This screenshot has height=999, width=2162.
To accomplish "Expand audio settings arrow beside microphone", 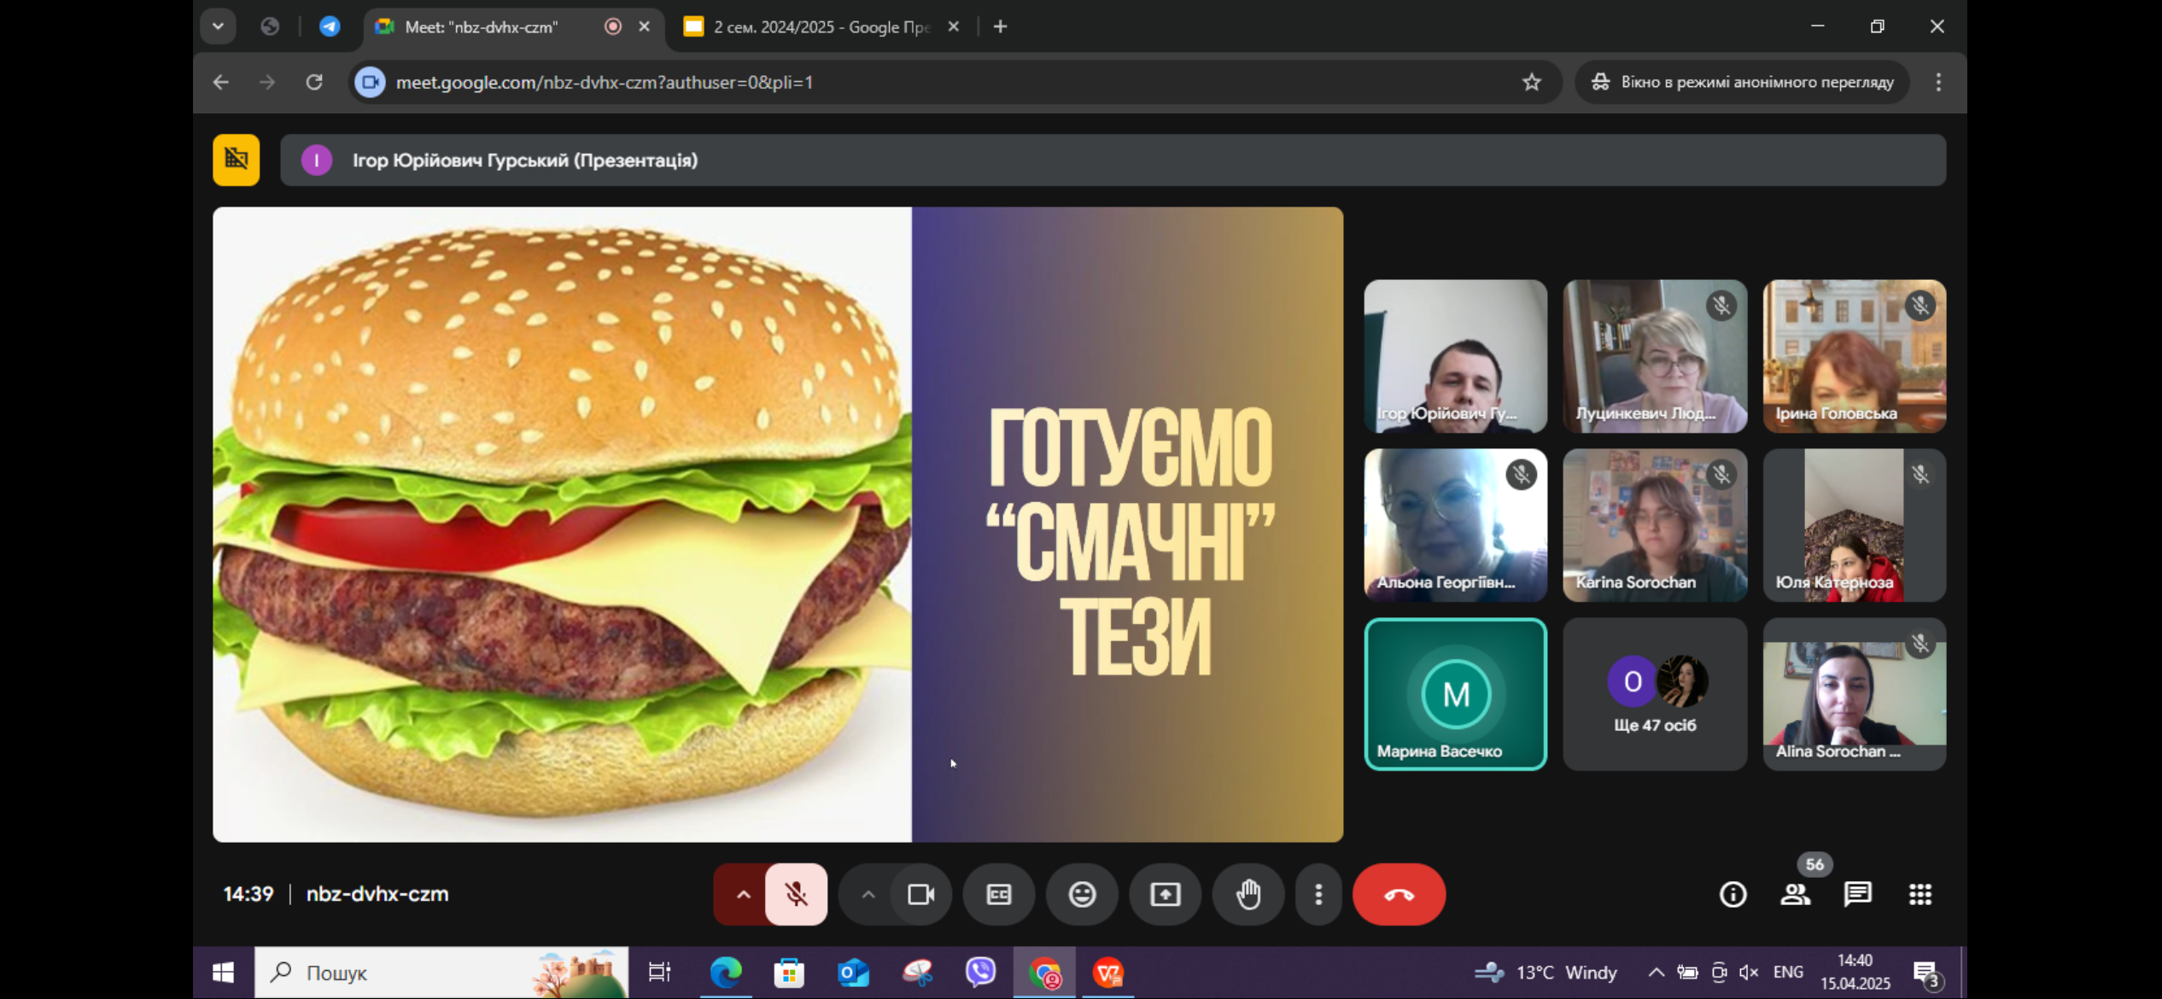I will click(743, 894).
